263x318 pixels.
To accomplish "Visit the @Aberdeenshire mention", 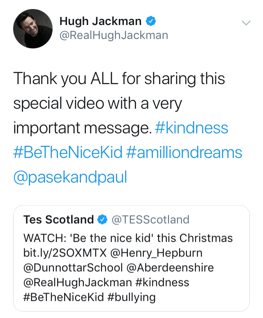I will click(x=170, y=268).
